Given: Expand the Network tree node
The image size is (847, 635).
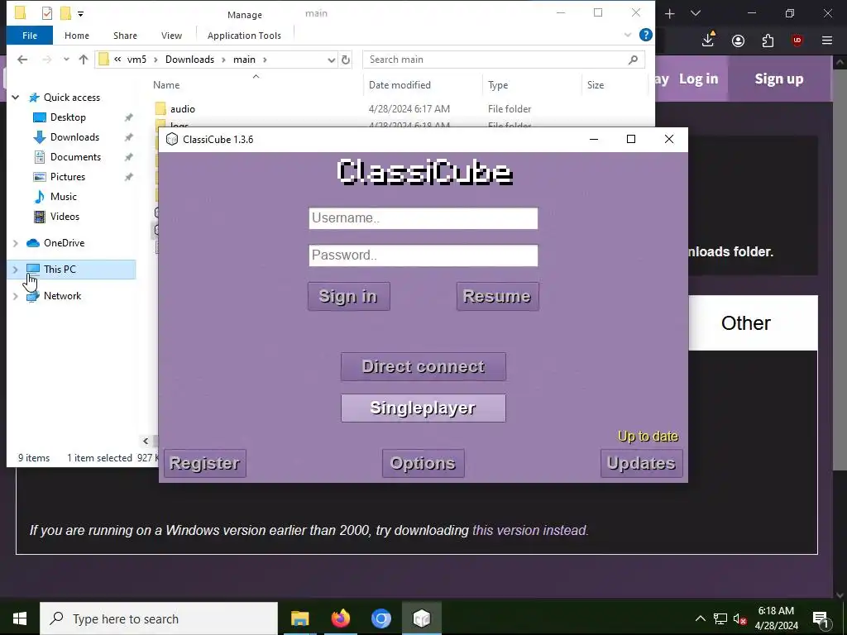Looking at the screenshot, I should (16, 296).
